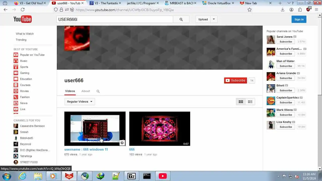The image size is (322, 181).
Task: Click the channel search magnifier icon
Action: 98,91
